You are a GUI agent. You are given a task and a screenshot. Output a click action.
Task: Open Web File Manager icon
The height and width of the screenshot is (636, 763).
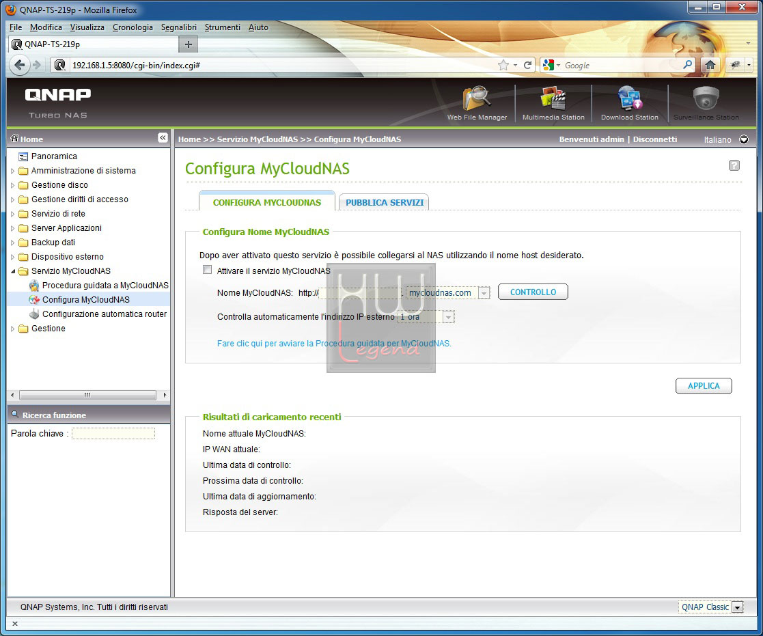pos(477,103)
